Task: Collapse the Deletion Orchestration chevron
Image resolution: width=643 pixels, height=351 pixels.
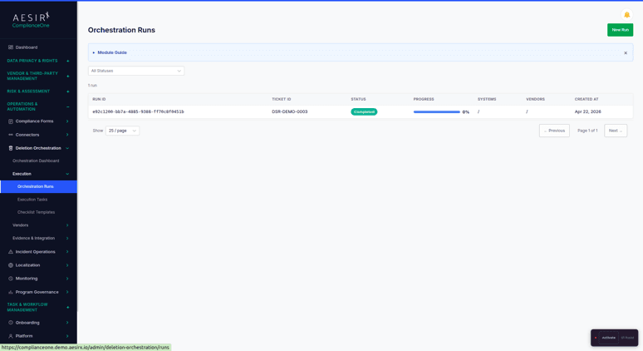Action: [x=67, y=148]
